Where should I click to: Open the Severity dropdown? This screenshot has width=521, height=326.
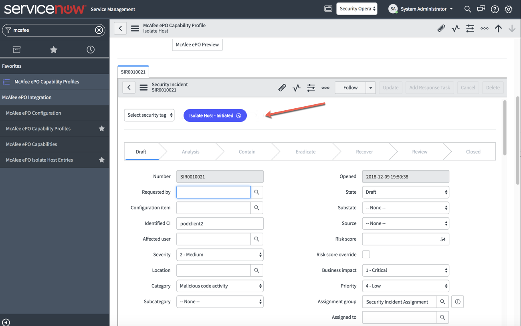click(220, 255)
